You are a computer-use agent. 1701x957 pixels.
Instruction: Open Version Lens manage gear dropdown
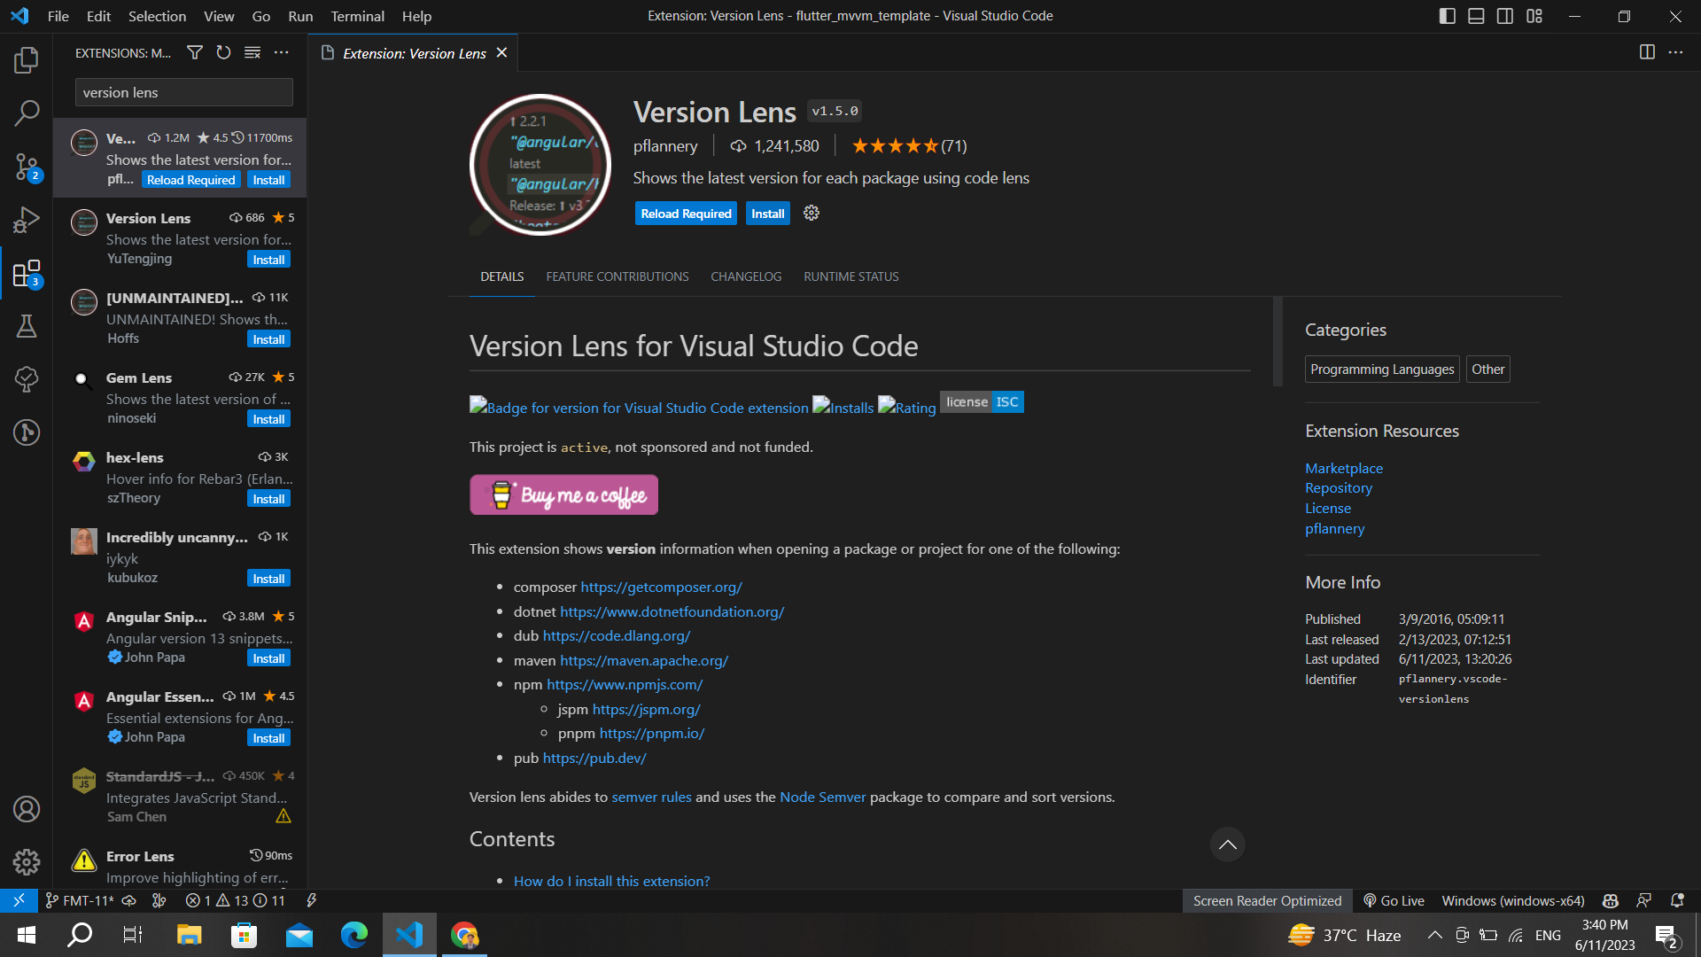coord(812,214)
